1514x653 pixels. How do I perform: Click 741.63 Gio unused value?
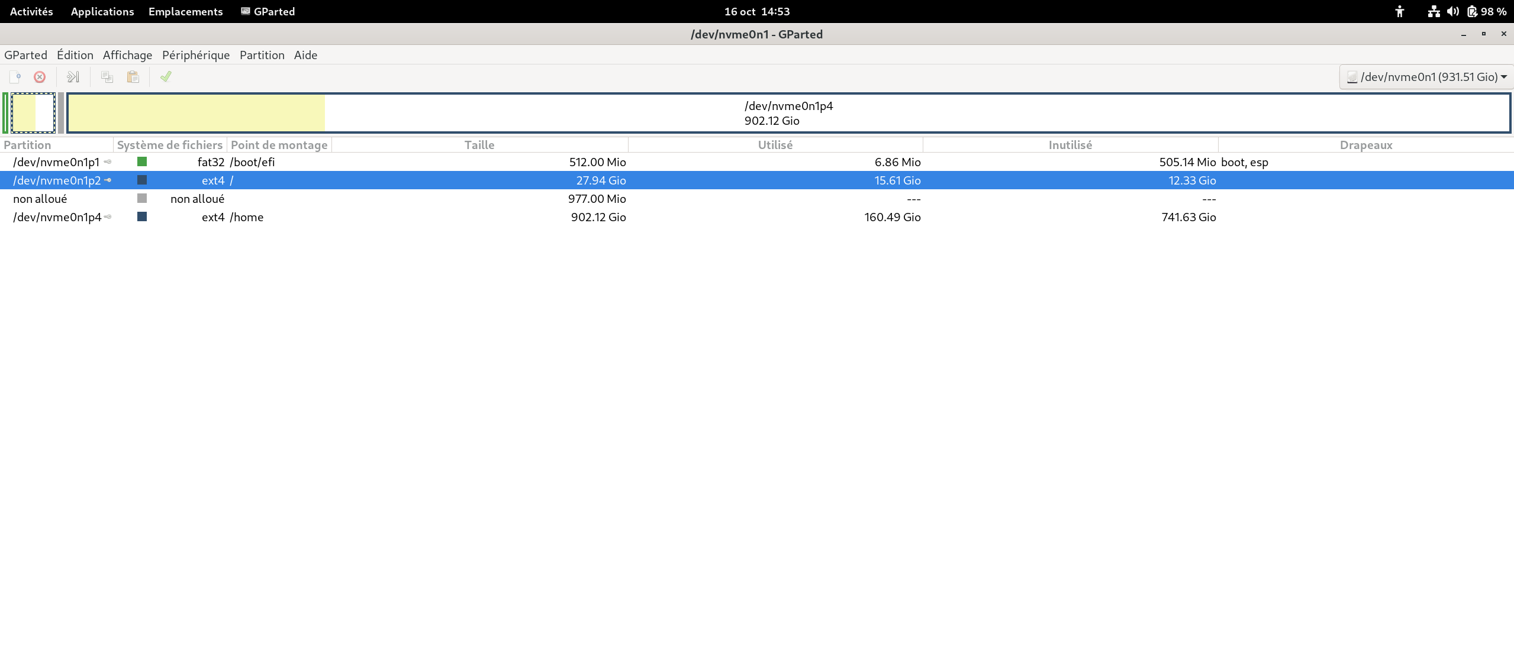click(1188, 216)
